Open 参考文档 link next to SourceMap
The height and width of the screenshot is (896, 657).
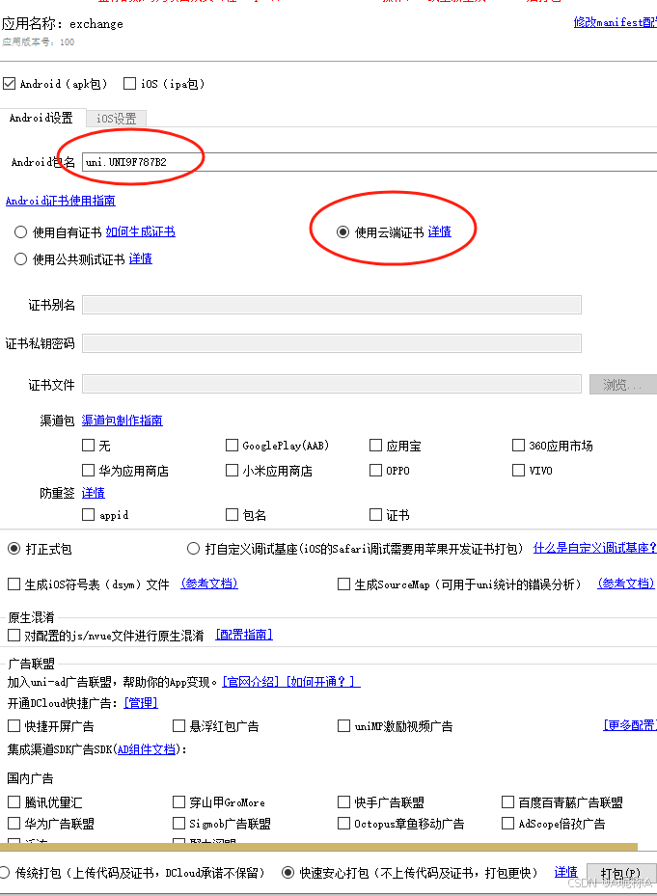(x=626, y=584)
